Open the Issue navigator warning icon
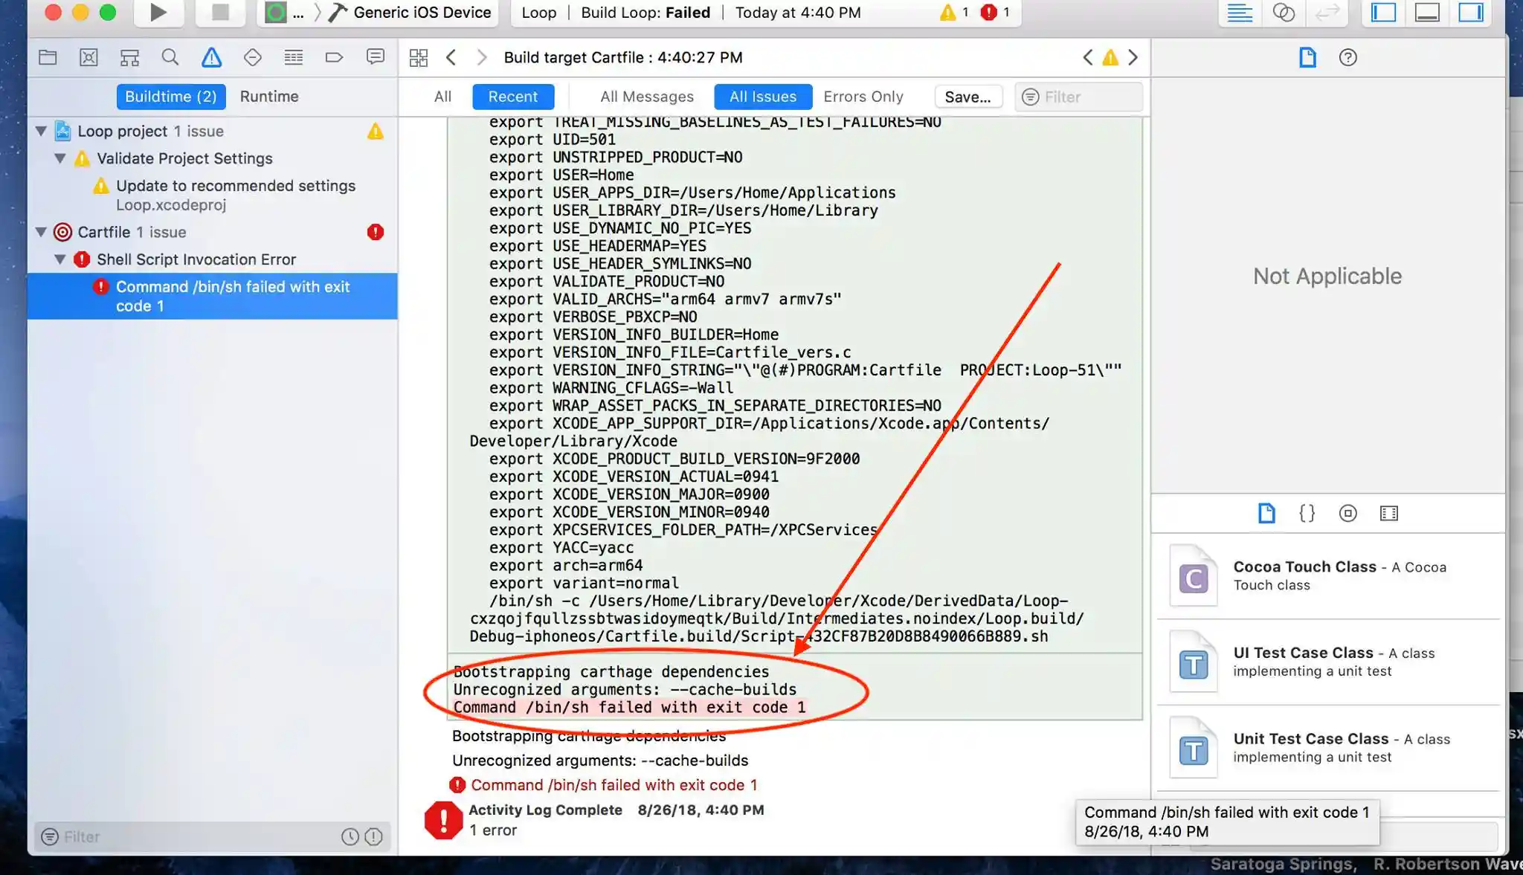1523x875 pixels. click(211, 58)
